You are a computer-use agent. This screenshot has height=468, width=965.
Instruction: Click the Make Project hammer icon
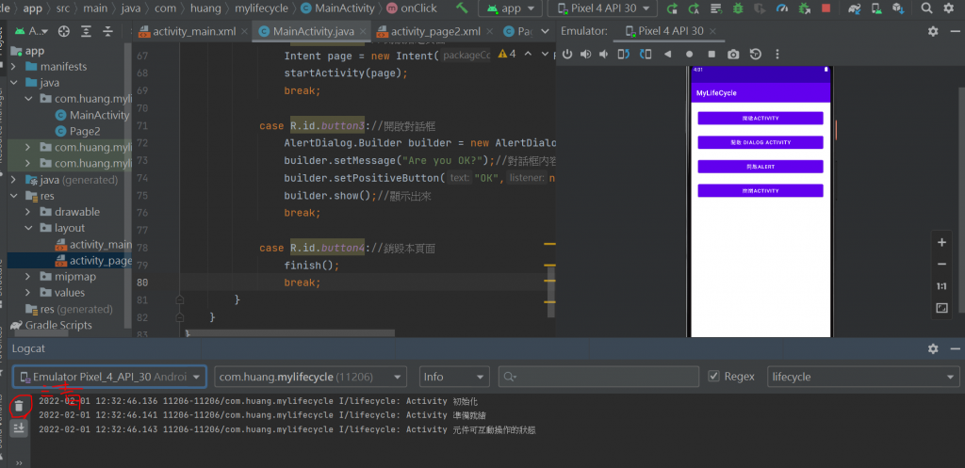click(x=462, y=8)
